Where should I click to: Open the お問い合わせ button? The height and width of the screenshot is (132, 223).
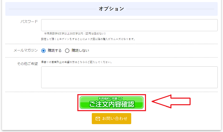111,118
